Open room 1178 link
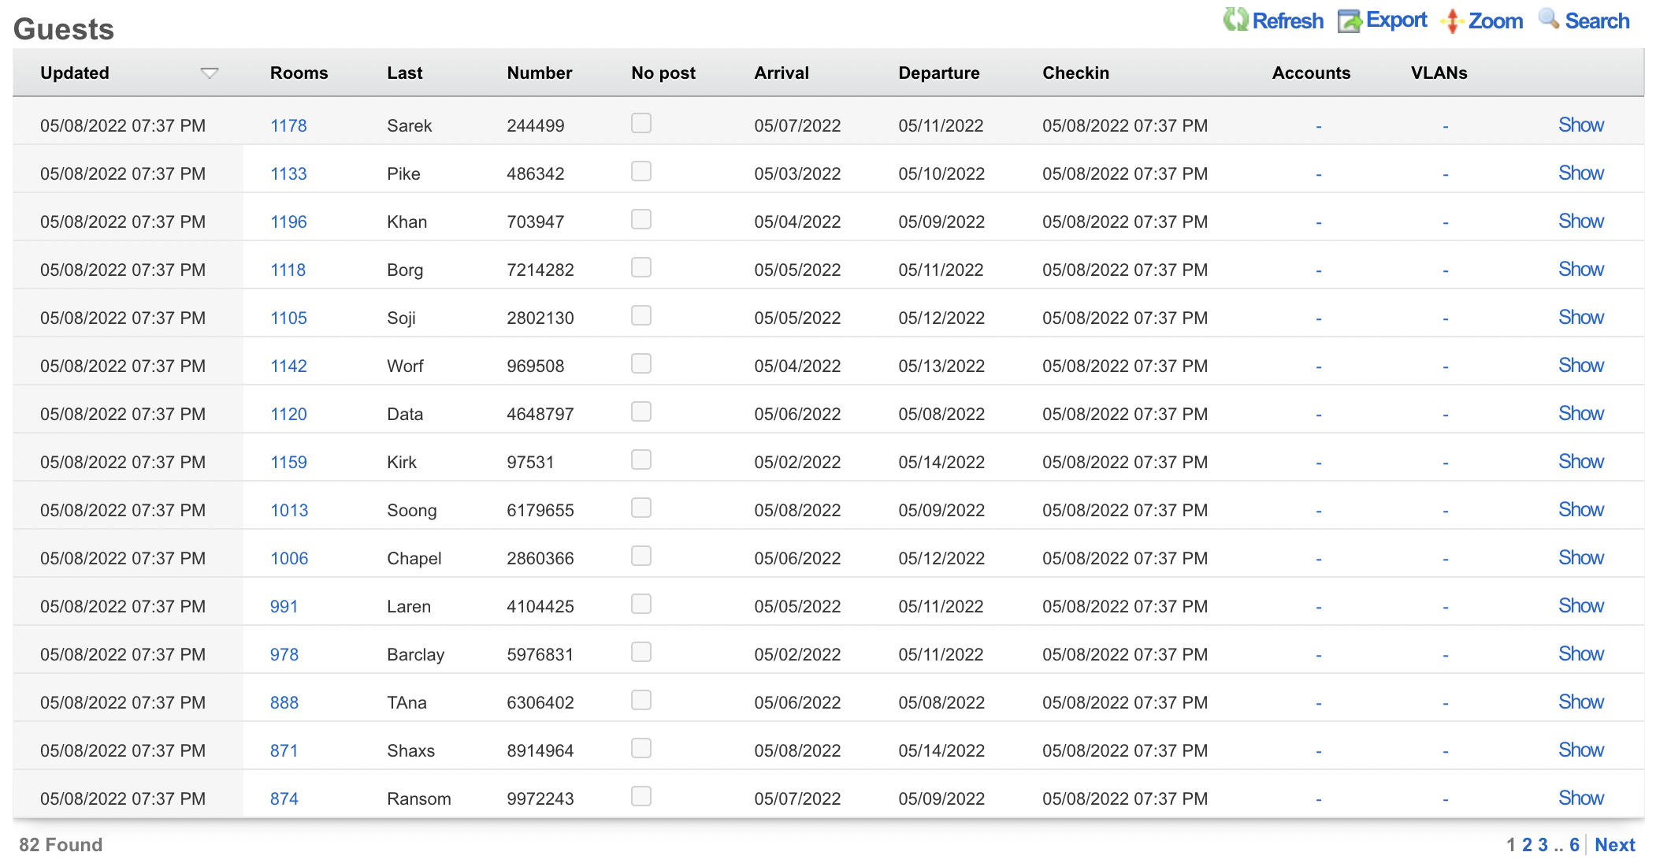Image resolution: width=1656 pixels, height=867 pixels. click(x=288, y=126)
